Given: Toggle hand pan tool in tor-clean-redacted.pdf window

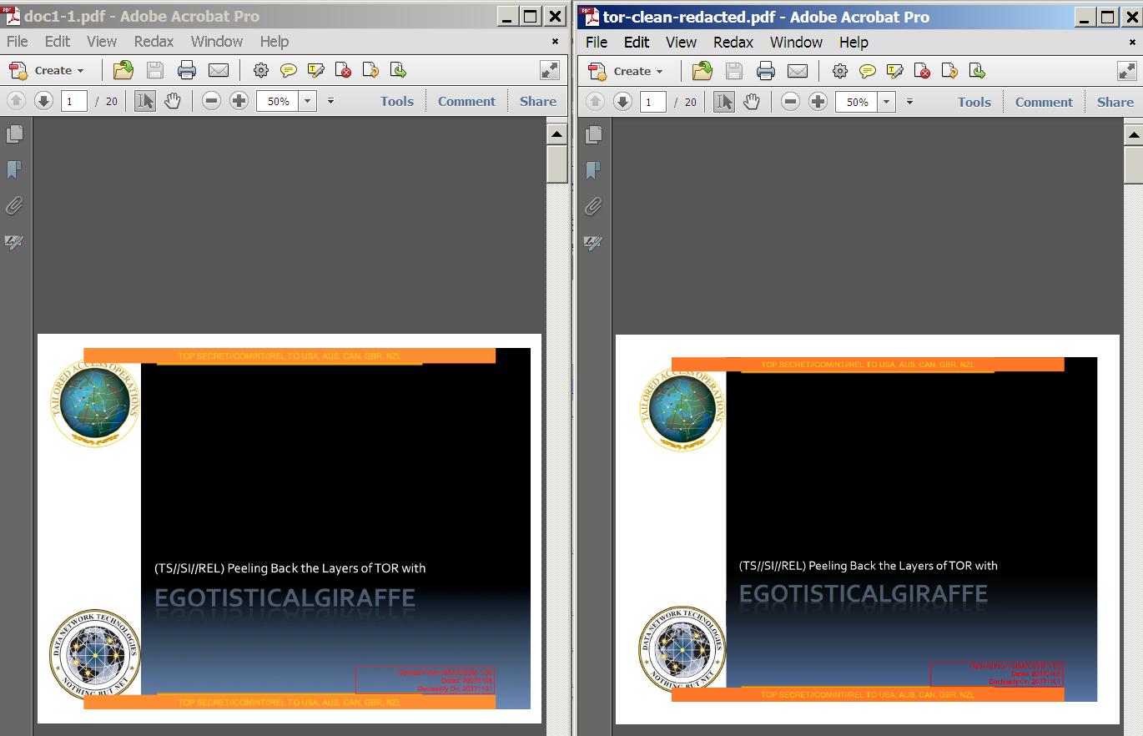Looking at the screenshot, I should click(752, 102).
